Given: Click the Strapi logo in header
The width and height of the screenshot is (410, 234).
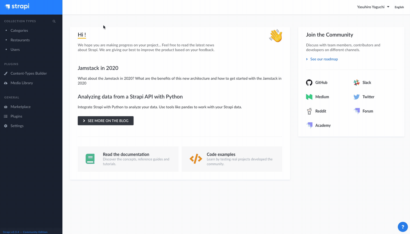Looking at the screenshot, I should tap(17, 6).
